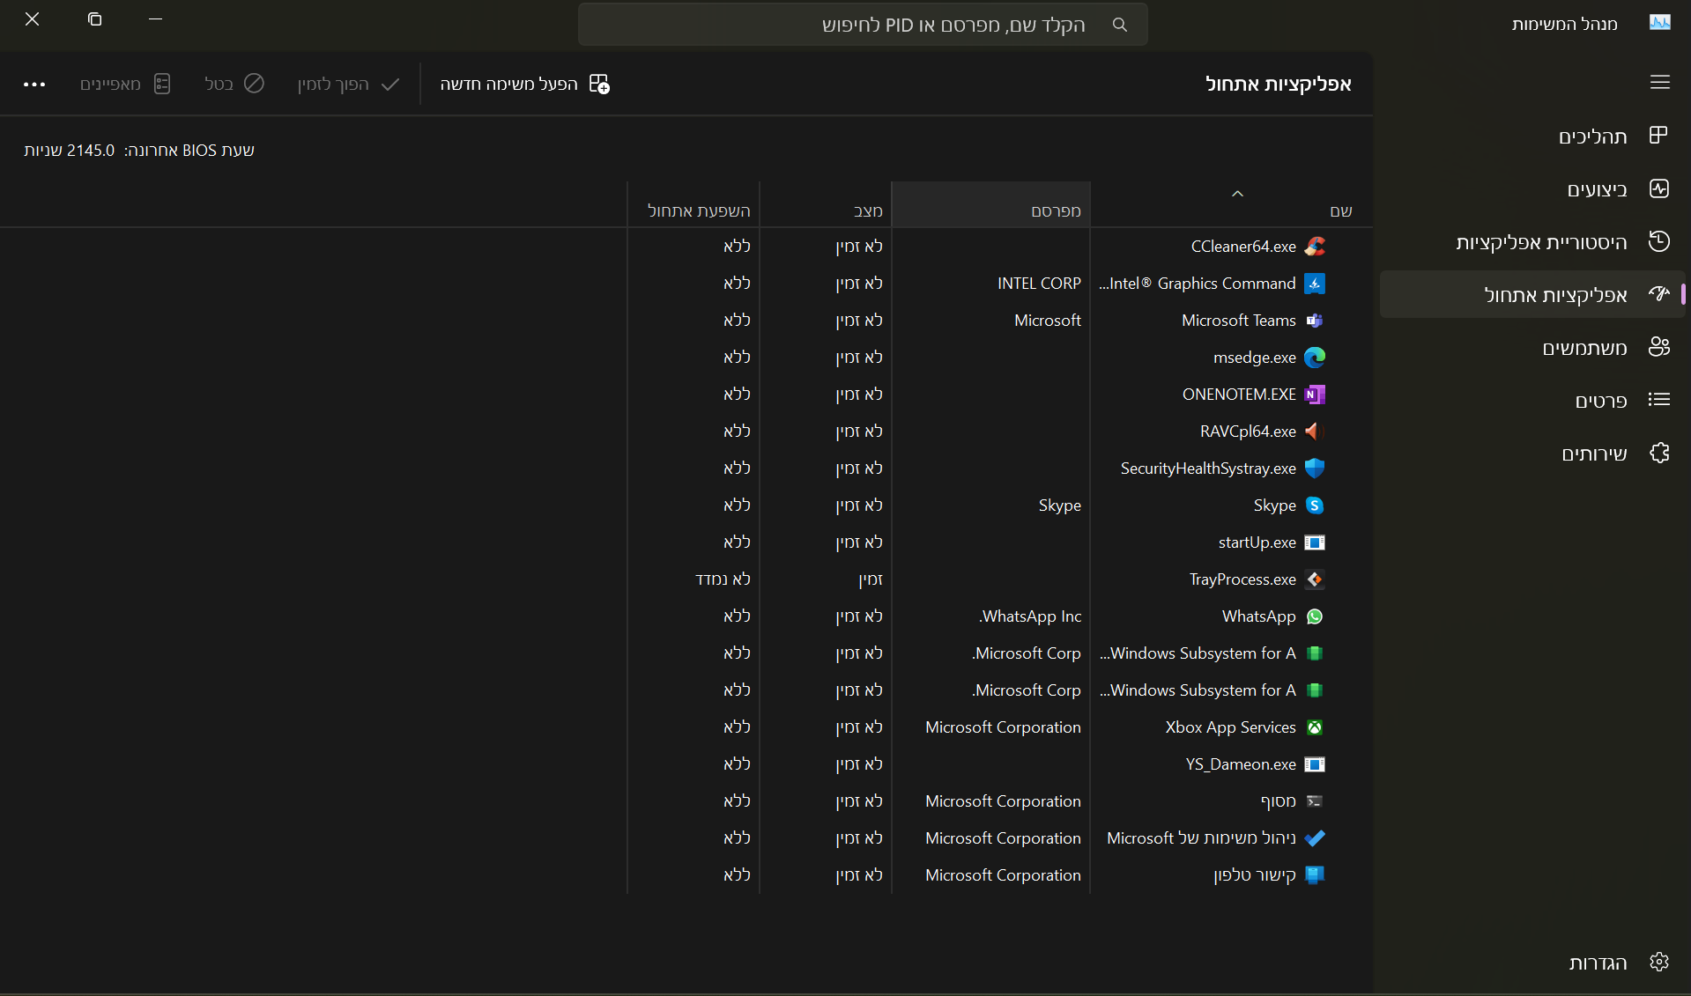Click the Microsoft Teams icon
The width and height of the screenshot is (1691, 996).
[x=1315, y=321]
